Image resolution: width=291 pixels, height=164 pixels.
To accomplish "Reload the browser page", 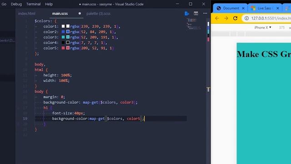I will click(x=236, y=18).
